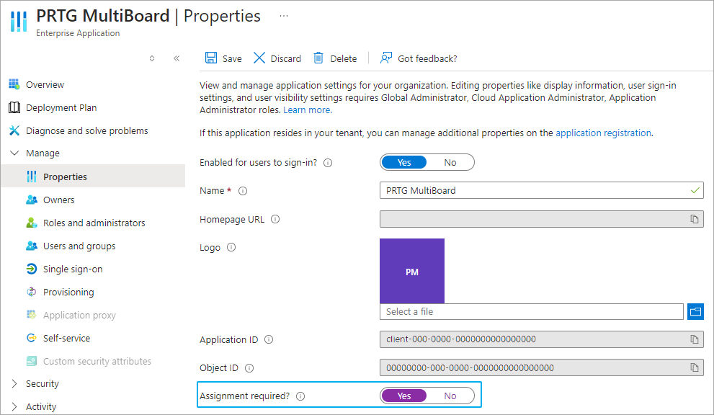
Task: Show info tooltip for Assignment required
Action: click(300, 396)
